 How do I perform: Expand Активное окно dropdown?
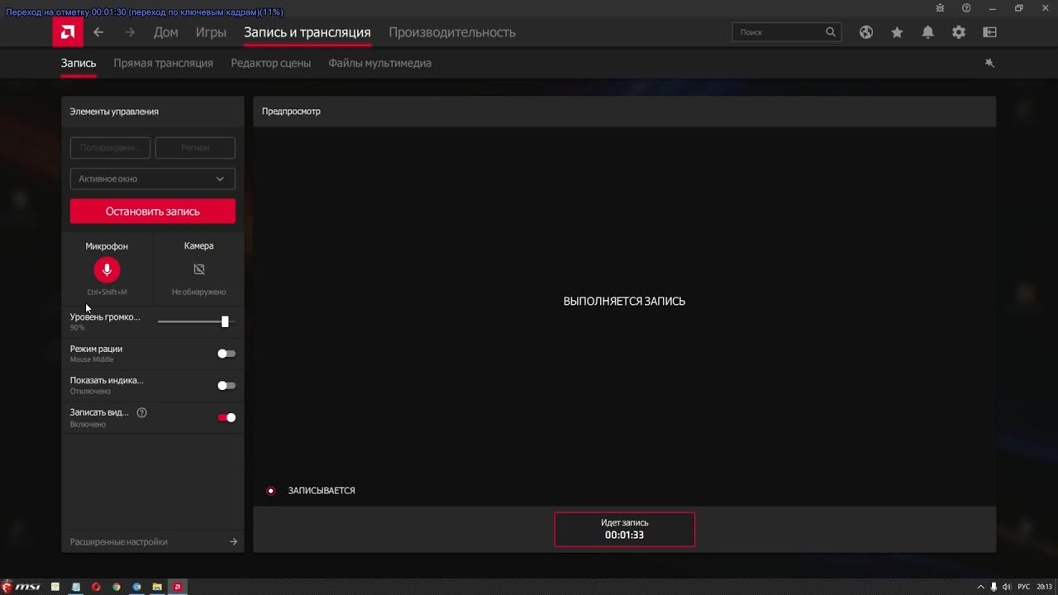coord(152,179)
